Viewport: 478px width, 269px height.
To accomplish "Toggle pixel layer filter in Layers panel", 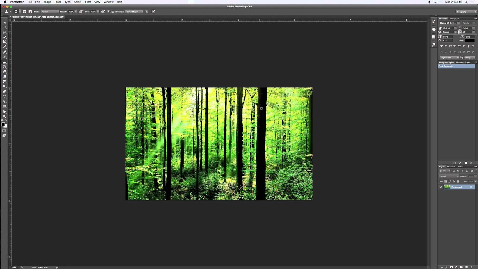I will [454, 171].
